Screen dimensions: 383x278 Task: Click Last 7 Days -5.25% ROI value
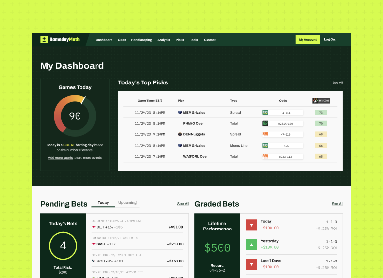click(326, 268)
